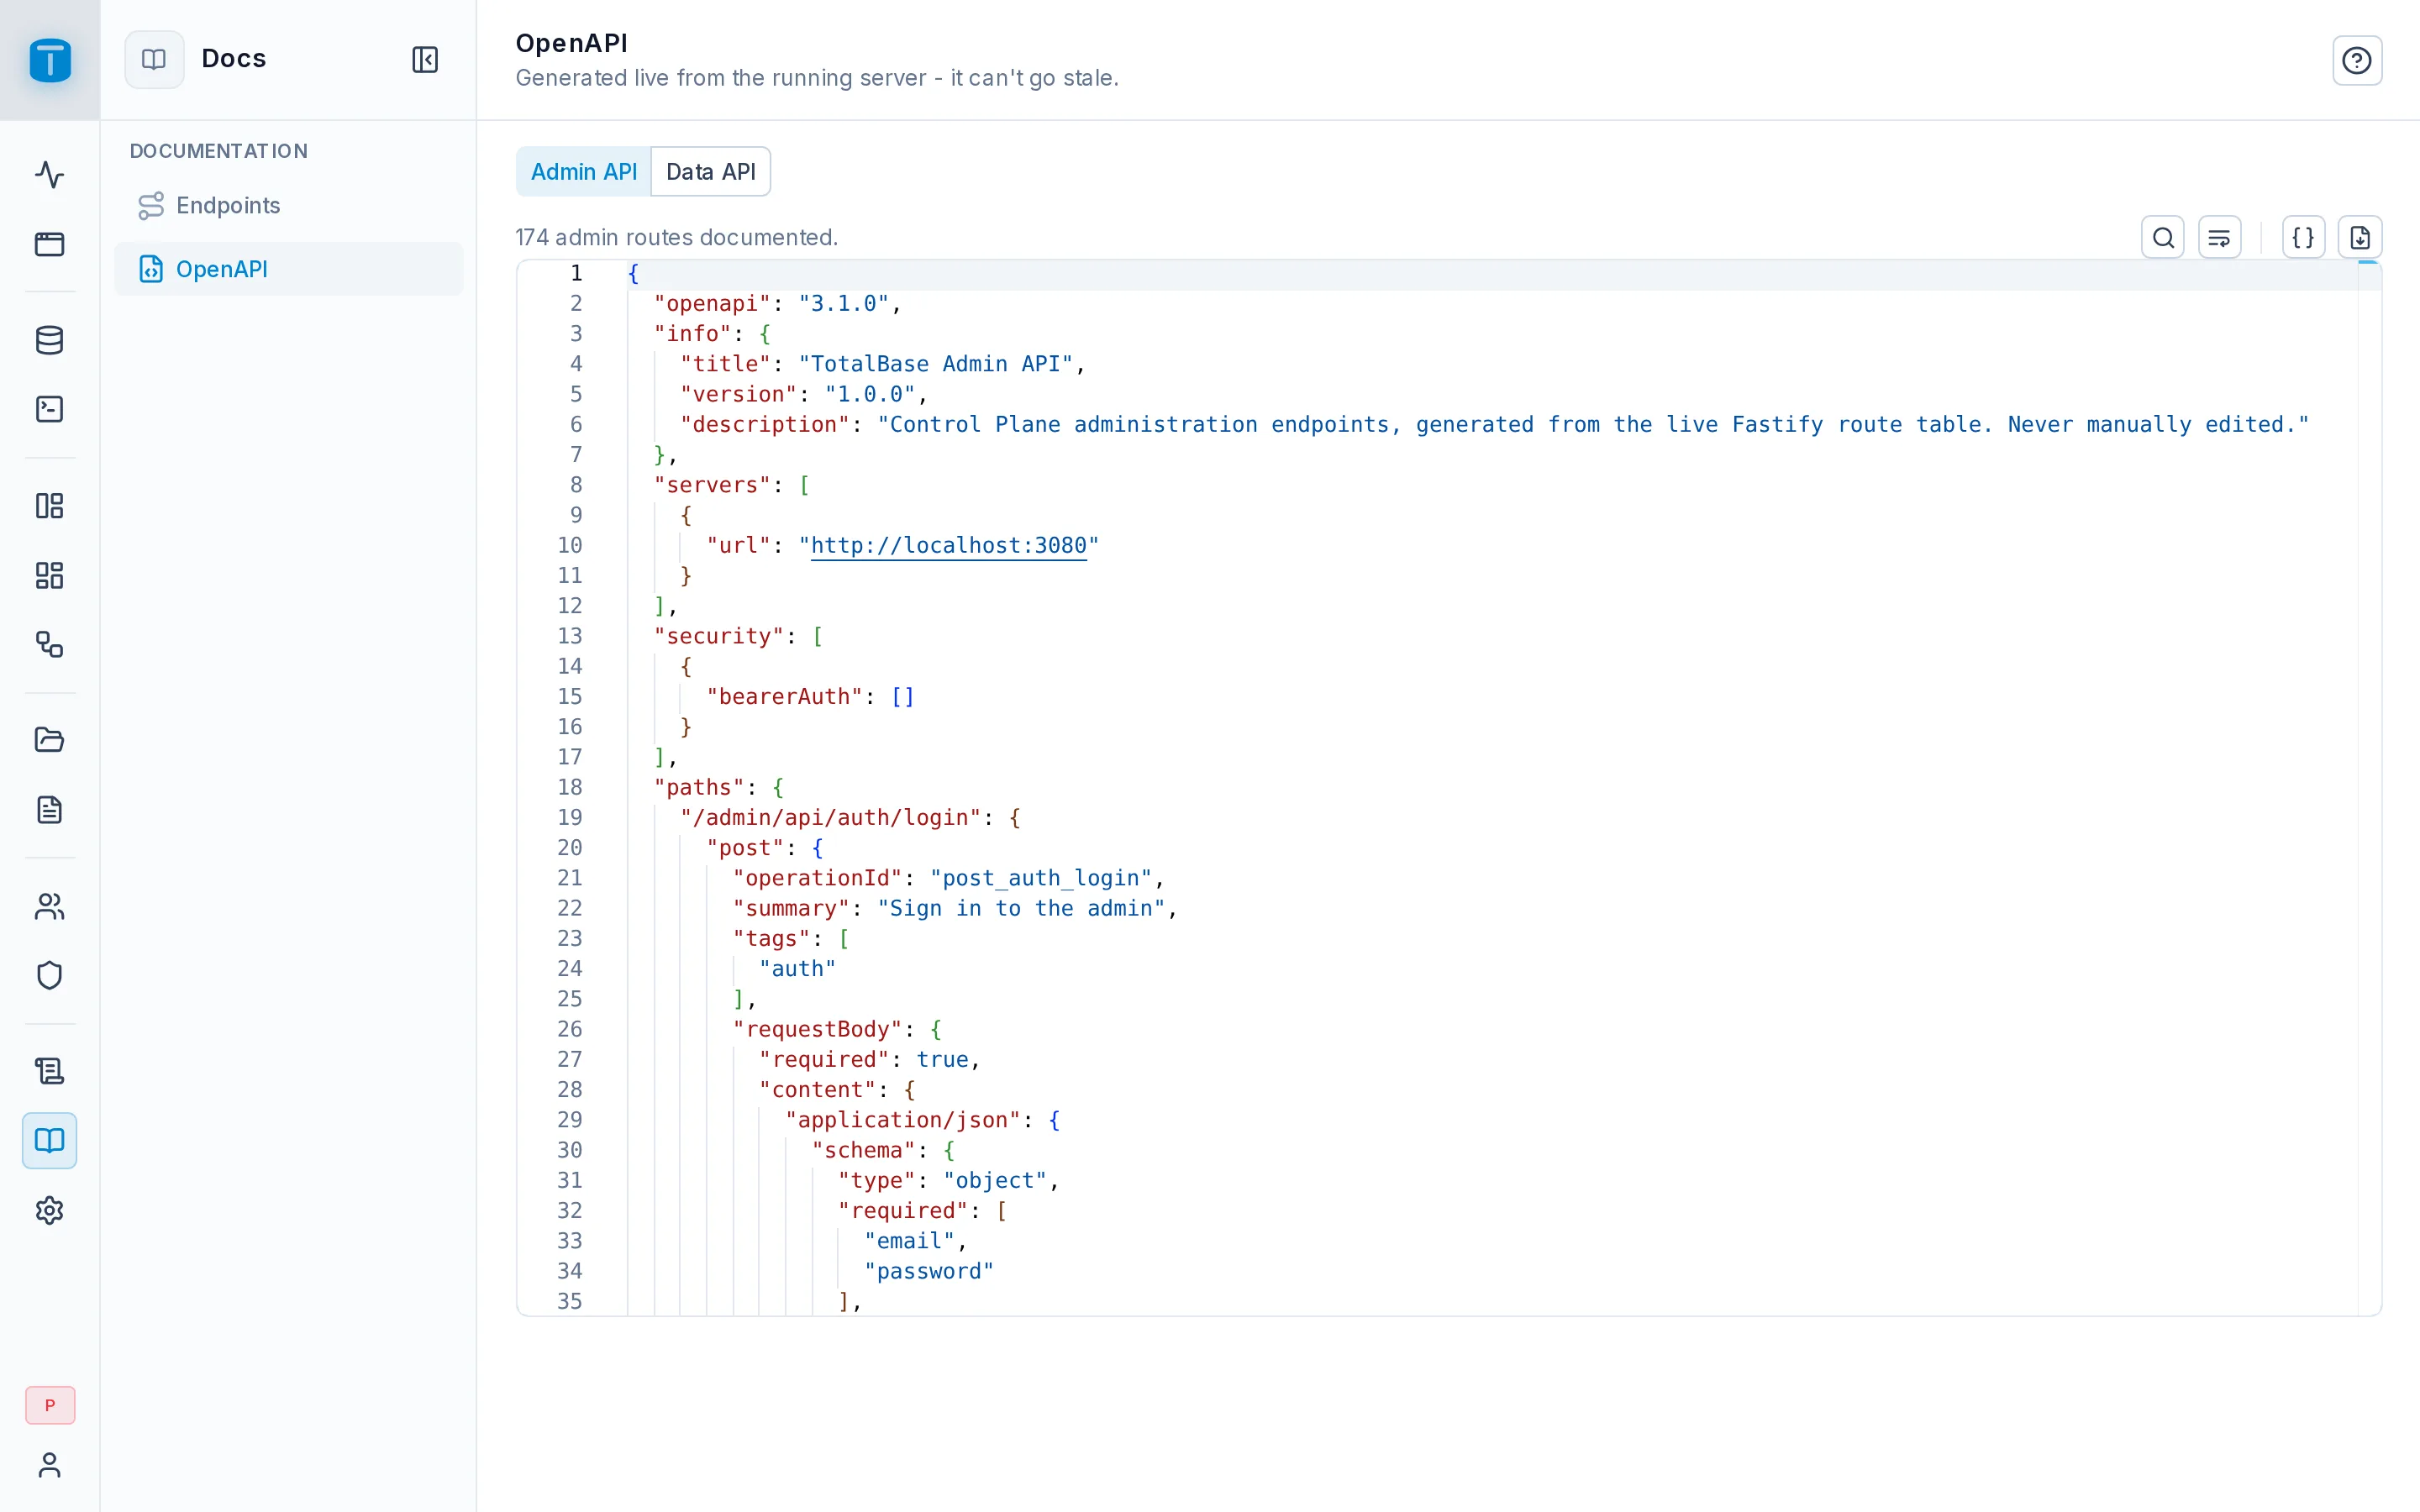Click the "post_auth_login" operationId value

tap(1041, 878)
